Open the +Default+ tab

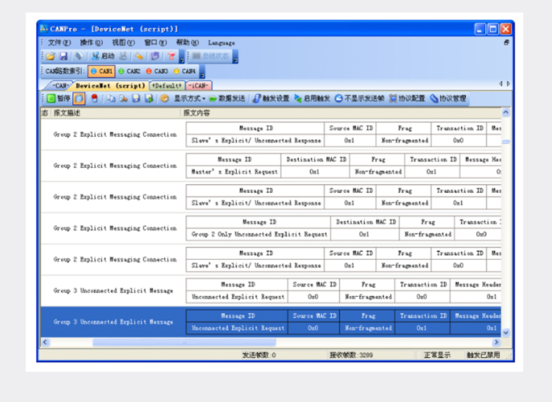point(167,85)
